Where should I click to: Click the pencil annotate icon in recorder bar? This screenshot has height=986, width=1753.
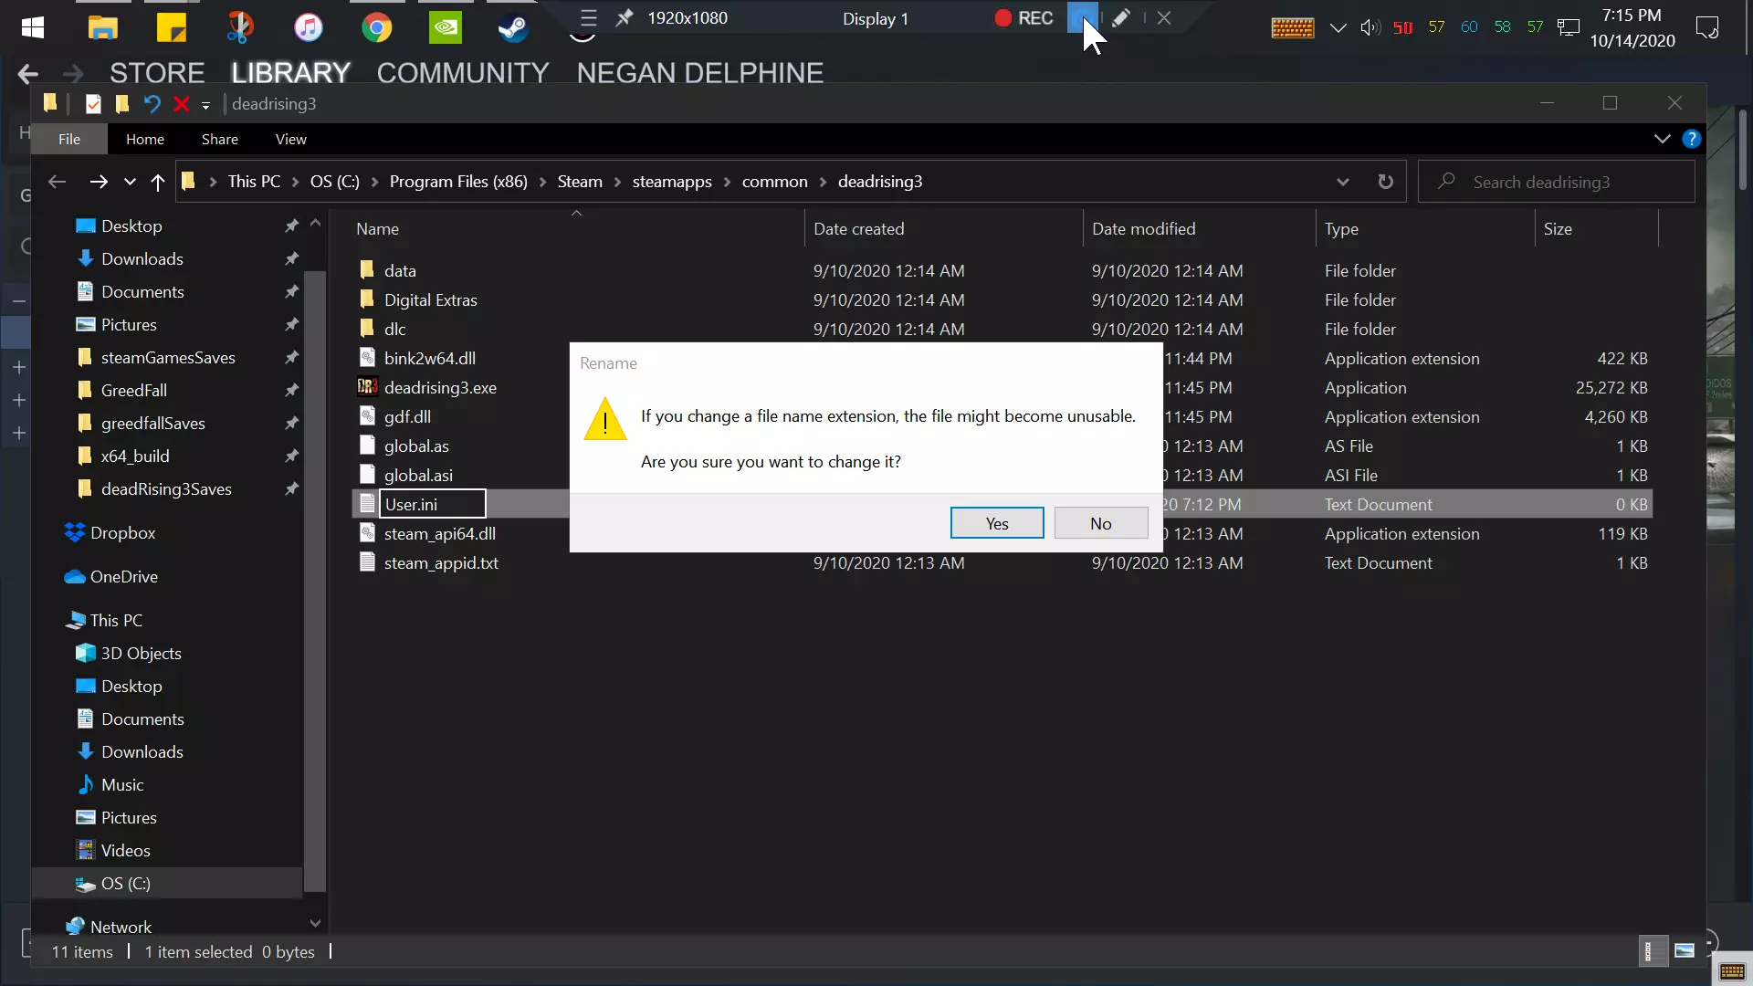click(1121, 18)
